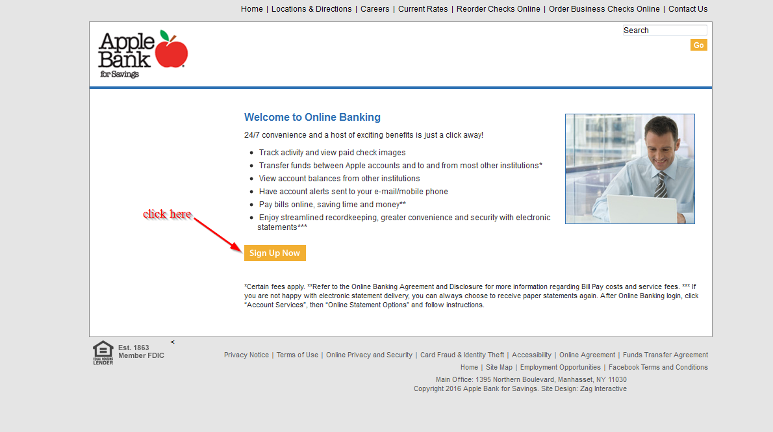Open Card Fraud & Identity Theft link

click(x=462, y=355)
